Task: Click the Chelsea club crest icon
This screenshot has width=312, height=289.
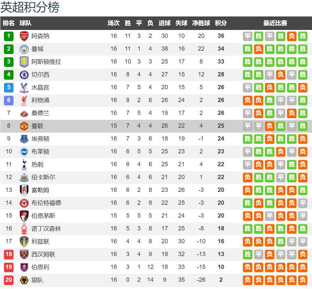Action: coord(24,74)
